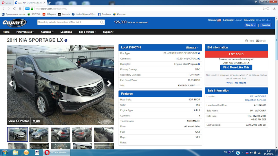
Task: Open the Inspection Services link
Action: (x=255, y=100)
